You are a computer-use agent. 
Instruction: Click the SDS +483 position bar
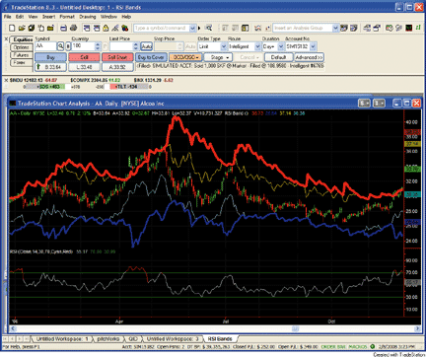click(48, 87)
